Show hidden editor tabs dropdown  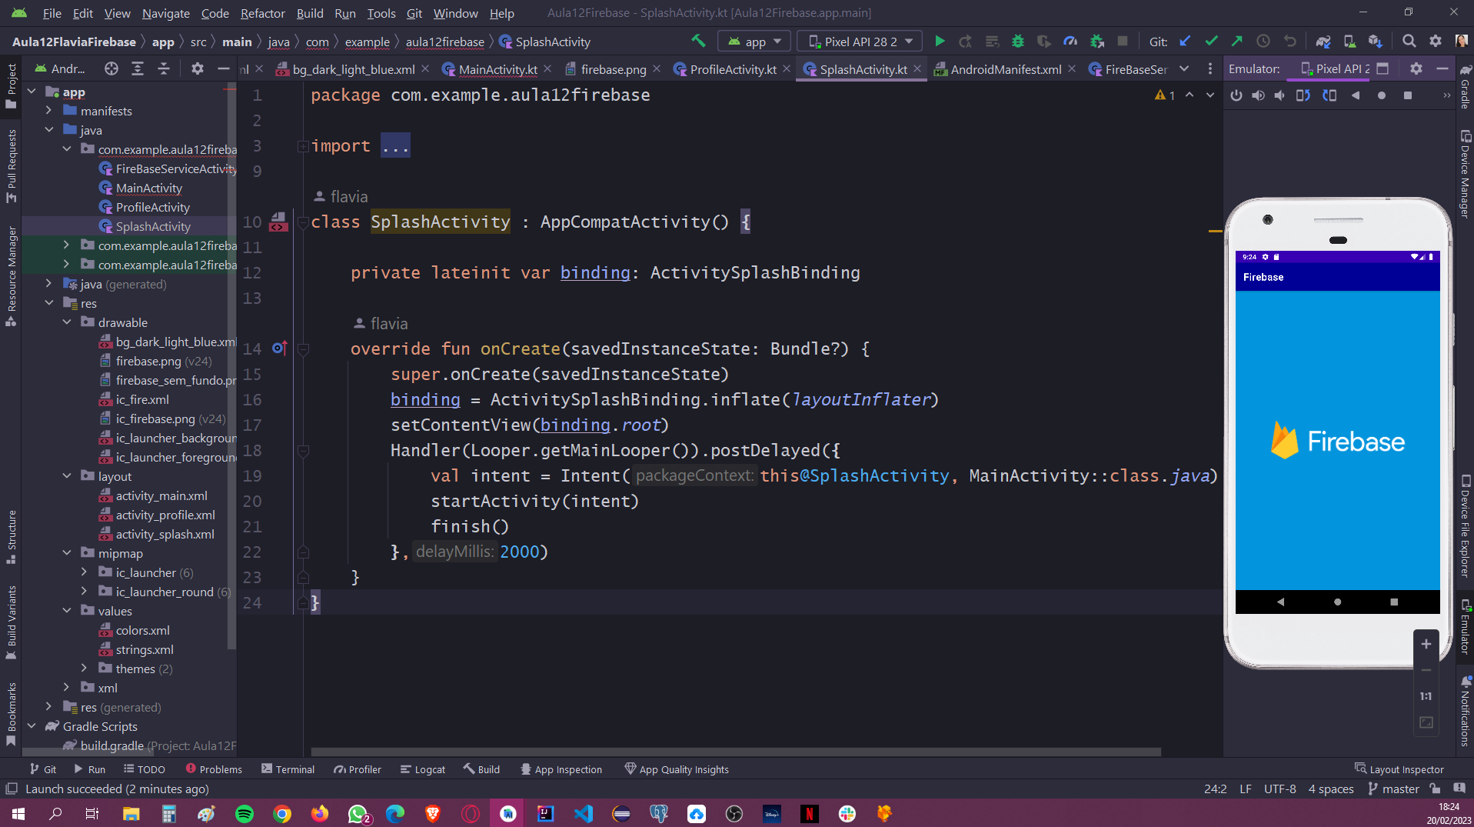coord(1184,68)
